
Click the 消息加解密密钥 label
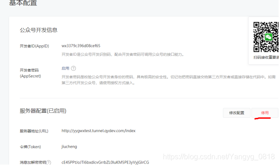pos(33,162)
